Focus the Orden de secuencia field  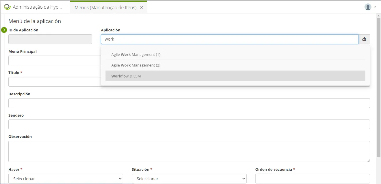coord(312,179)
